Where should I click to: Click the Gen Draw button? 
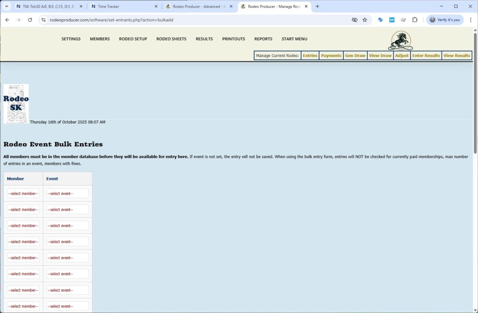[355, 55]
